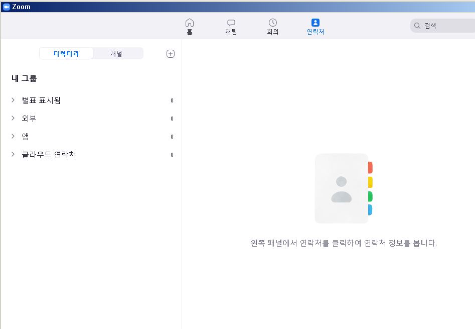Switch to the 채널 tab
The height and width of the screenshot is (329, 475).
point(116,54)
